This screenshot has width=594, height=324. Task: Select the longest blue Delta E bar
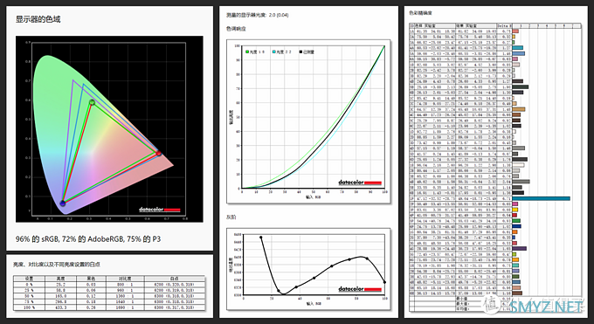(x=541, y=198)
